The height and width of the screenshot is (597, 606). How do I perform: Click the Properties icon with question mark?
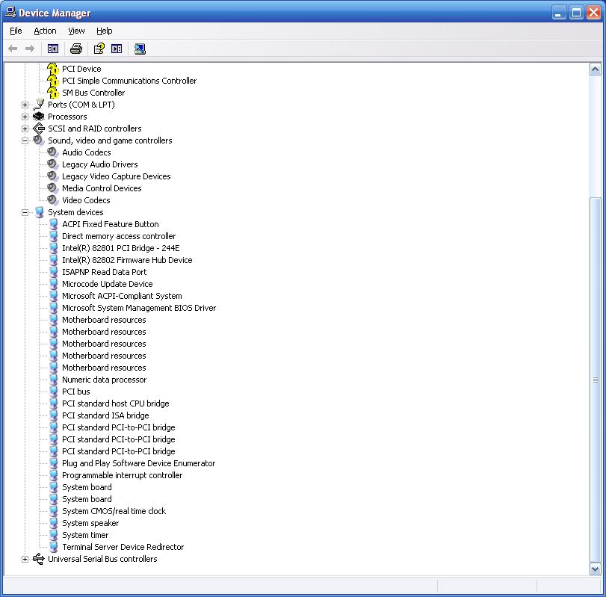[98, 49]
